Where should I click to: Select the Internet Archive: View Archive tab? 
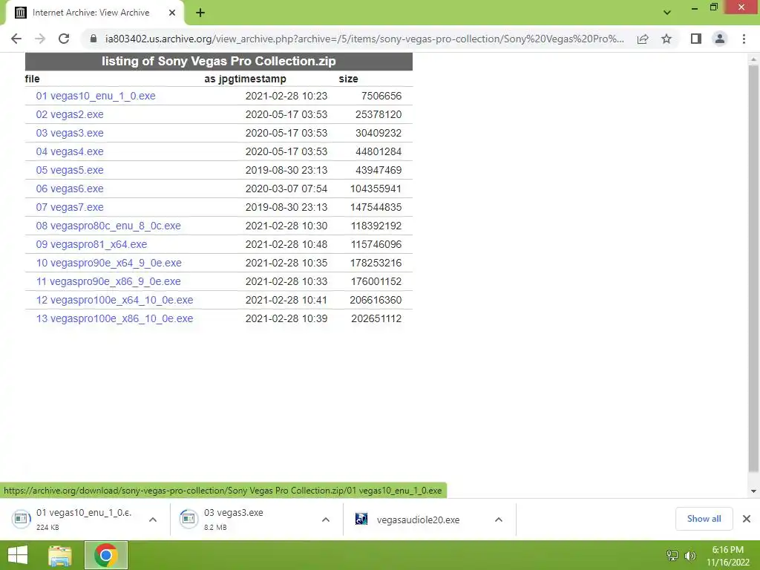[91, 13]
